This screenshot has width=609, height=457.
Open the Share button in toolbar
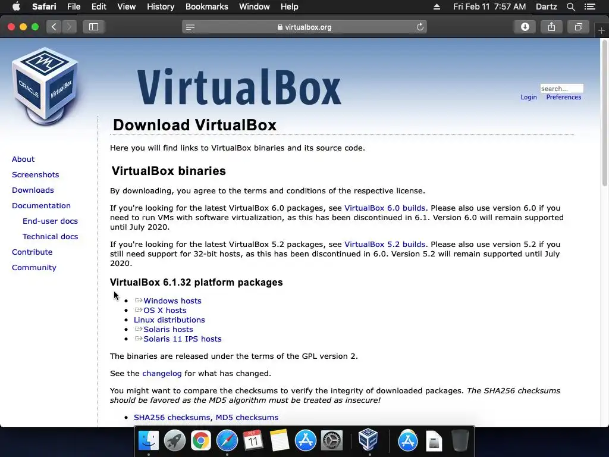point(551,27)
